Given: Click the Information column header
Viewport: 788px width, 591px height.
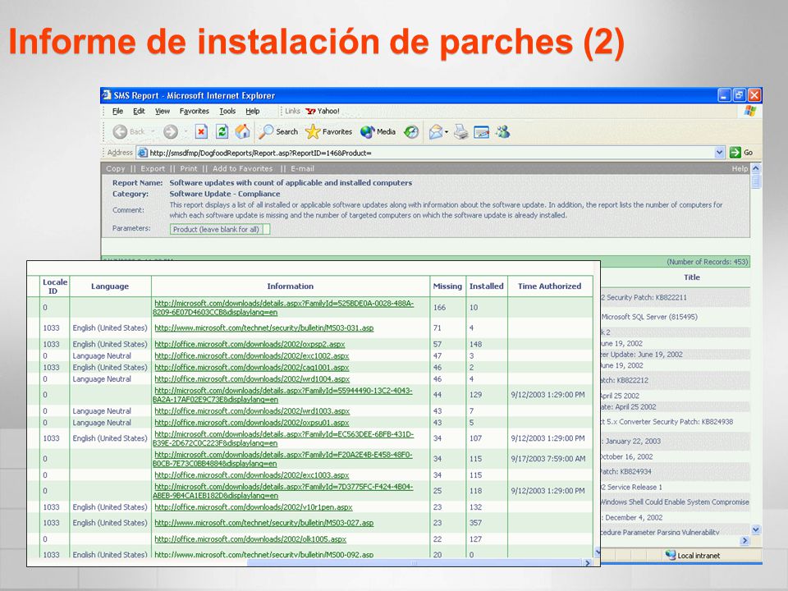Looking at the screenshot, I should pos(290,286).
